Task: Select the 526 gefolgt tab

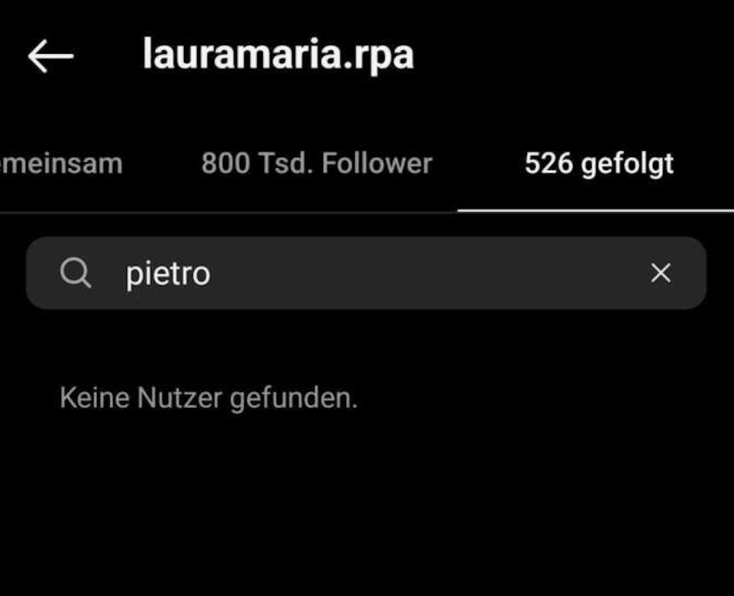Action: pos(599,164)
